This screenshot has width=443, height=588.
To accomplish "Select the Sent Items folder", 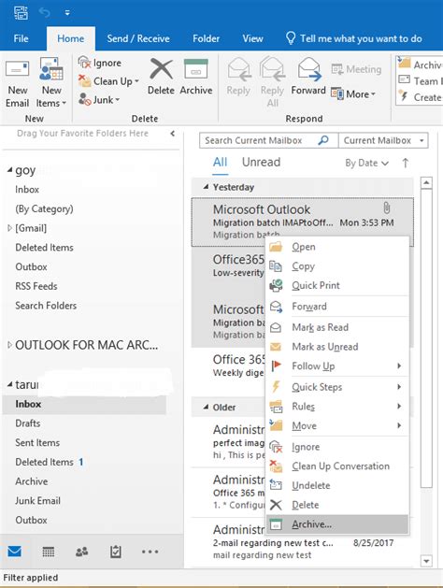I will (37, 442).
